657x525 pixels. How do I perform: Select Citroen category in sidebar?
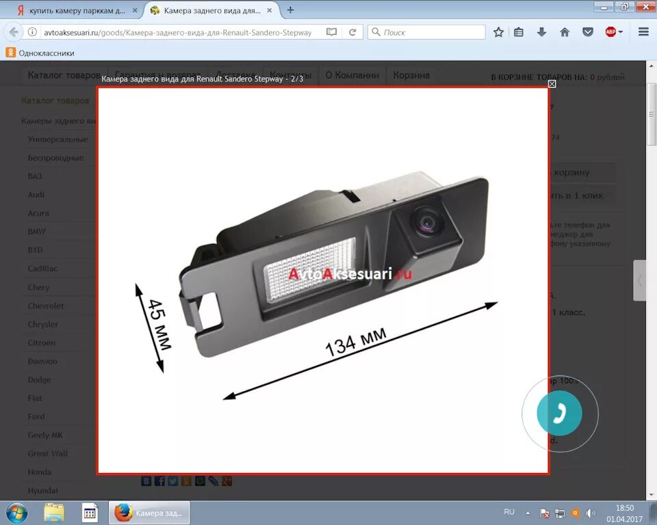click(x=42, y=343)
